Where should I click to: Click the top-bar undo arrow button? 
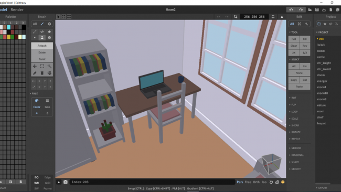291,9
